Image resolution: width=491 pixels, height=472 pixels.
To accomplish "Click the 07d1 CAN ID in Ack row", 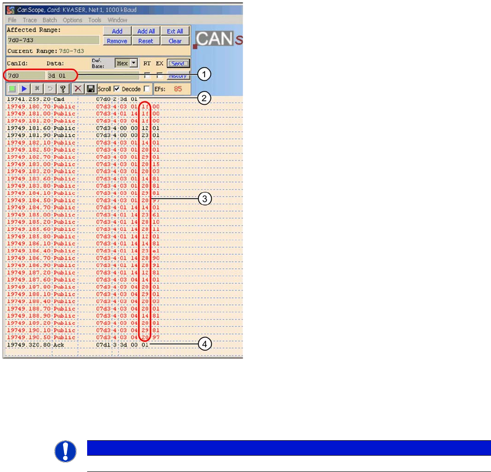I will point(103,345).
